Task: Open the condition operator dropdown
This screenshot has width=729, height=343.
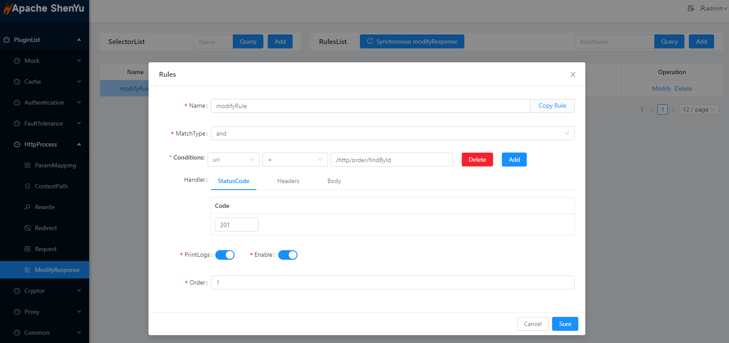Action: click(295, 160)
